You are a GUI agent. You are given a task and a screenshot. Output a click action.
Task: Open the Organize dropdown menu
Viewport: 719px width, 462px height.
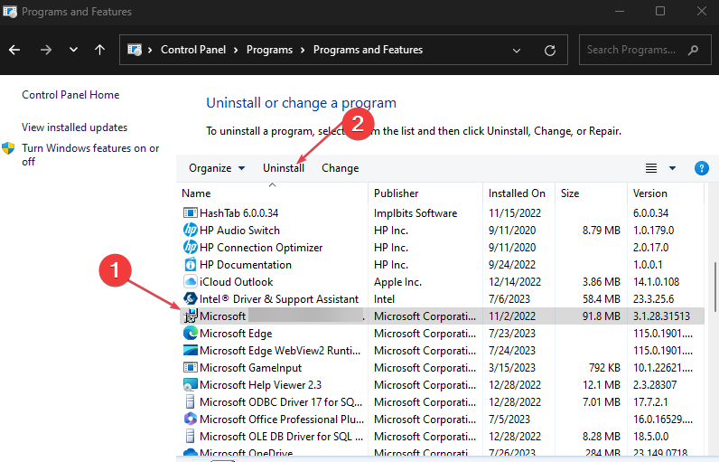(217, 168)
